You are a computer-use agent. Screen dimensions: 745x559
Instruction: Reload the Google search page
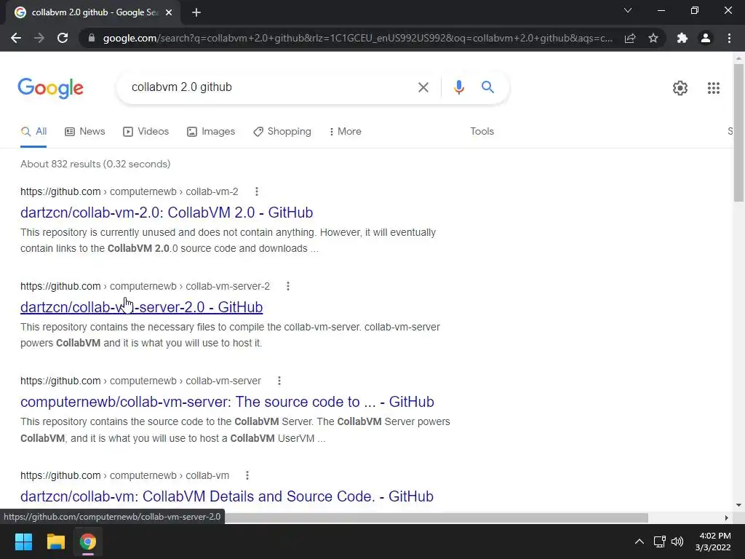63,38
